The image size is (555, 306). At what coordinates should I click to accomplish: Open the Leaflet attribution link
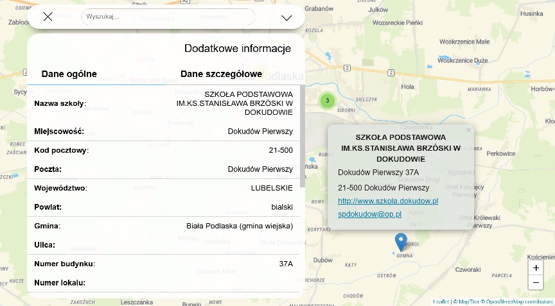441,302
